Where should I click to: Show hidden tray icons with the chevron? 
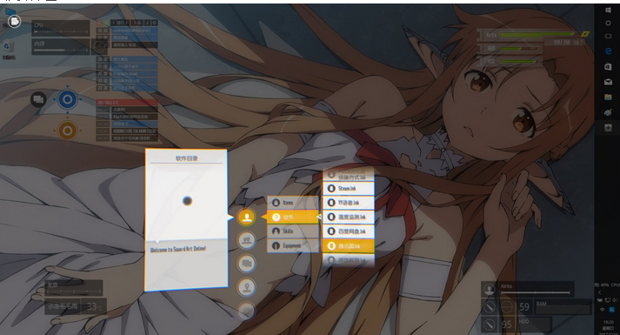tap(600, 292)
